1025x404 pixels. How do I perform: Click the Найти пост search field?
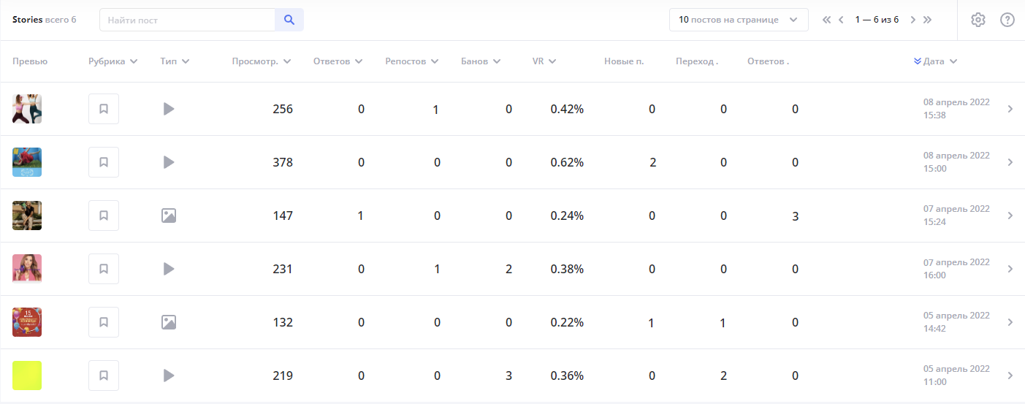pos(187,20)
